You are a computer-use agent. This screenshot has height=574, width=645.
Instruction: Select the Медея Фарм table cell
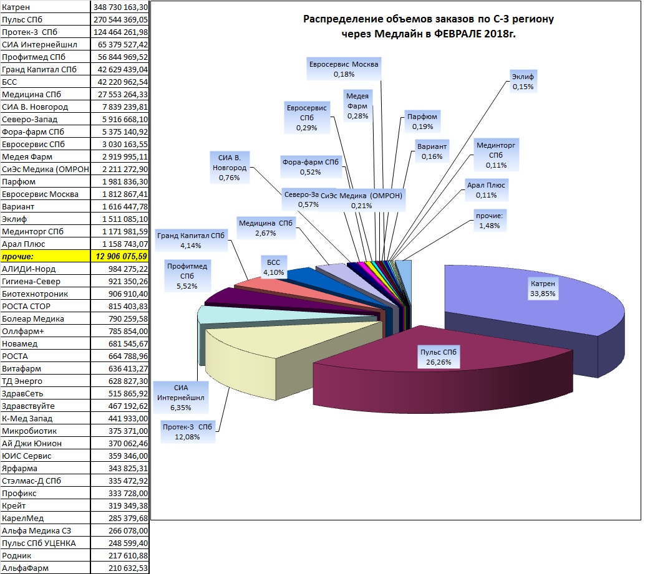(45, 156)
